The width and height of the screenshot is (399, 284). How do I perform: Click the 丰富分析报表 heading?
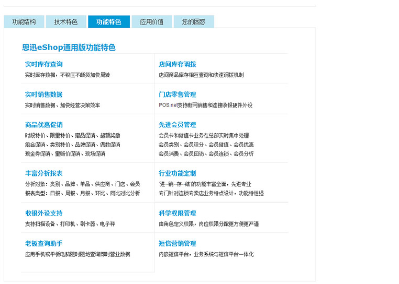(x=44, y=173)
